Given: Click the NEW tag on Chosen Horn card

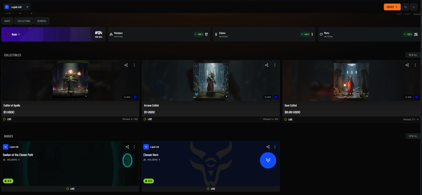Looking at the screenshot, I should (x=149, y=181).
